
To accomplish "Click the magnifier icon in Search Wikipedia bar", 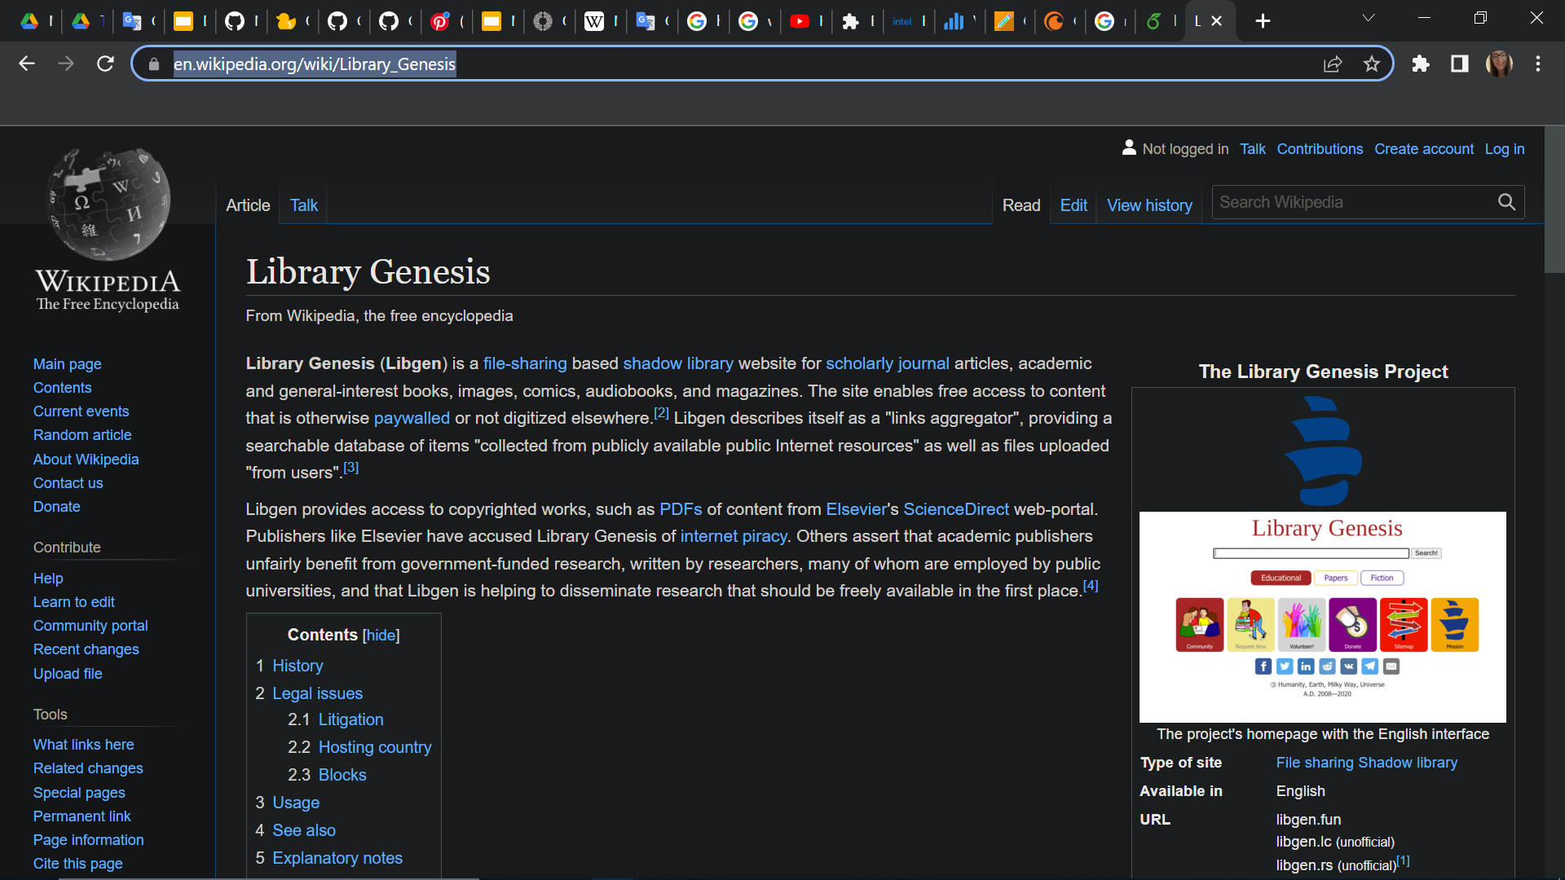I will (1506, 201).
